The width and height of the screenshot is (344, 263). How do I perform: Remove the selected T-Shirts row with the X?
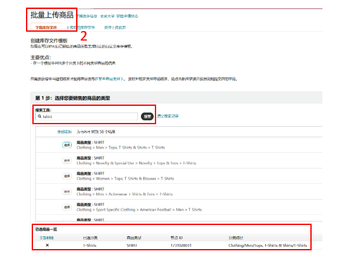[47, 245]
